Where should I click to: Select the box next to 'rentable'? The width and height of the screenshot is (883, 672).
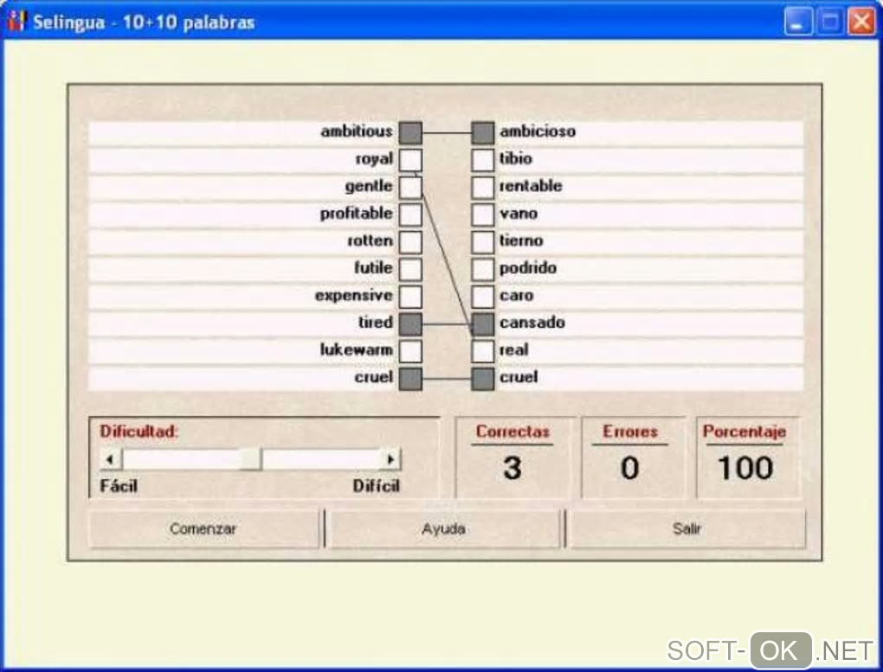[x=482, y=187]
